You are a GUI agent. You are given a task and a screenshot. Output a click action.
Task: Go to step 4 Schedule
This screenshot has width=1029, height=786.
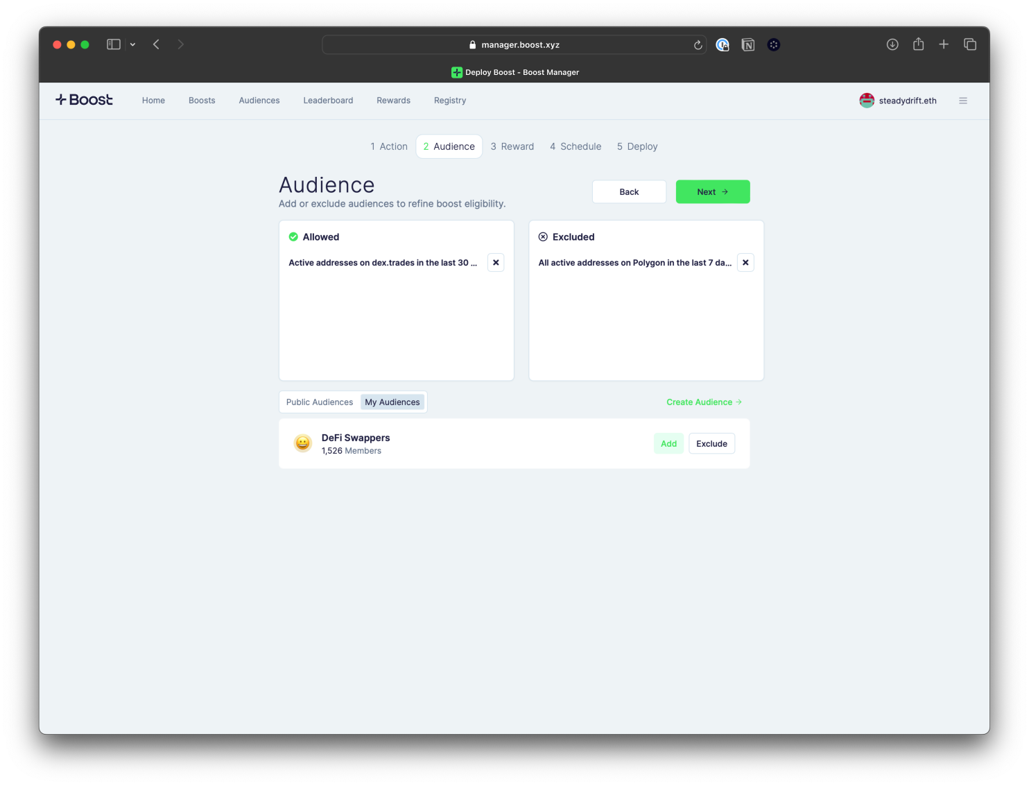tap(576, 146)
